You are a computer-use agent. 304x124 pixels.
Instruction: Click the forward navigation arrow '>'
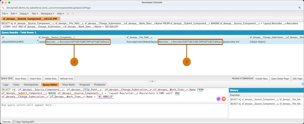click(x=73, y=14)
